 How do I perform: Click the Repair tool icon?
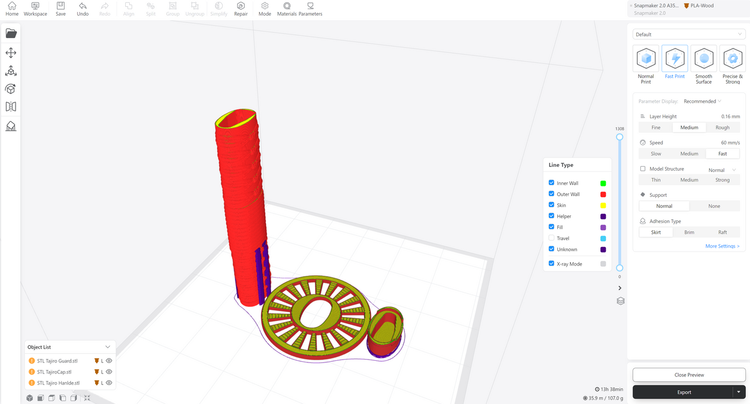[x=241, y=9]
